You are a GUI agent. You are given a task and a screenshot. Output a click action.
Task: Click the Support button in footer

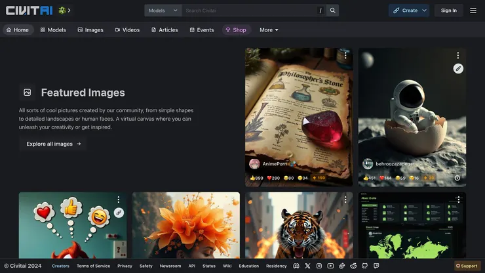467,266
